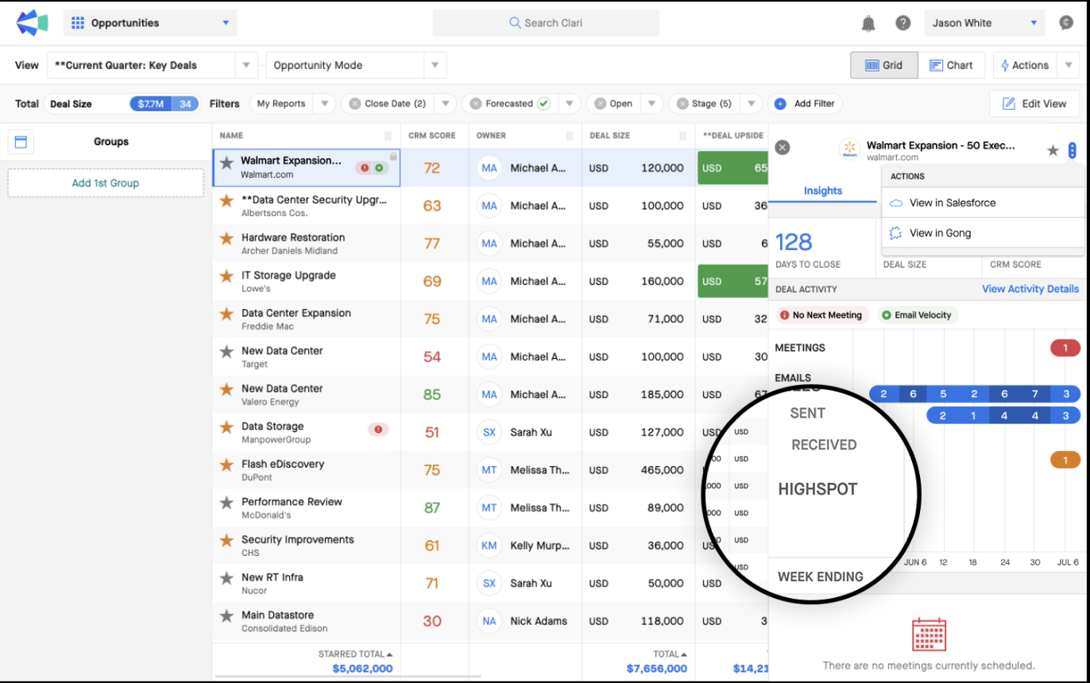Image resolution: width=1090 pixels, height=683 pixels.
Task: Expand the Current Quarter: Key Deals view dropdown
Action: coord(246,65)
